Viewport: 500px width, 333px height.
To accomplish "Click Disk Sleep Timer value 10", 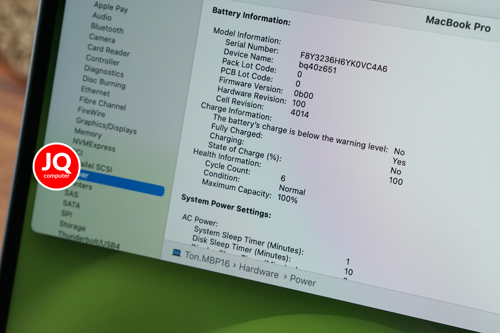I will (348, 272).
